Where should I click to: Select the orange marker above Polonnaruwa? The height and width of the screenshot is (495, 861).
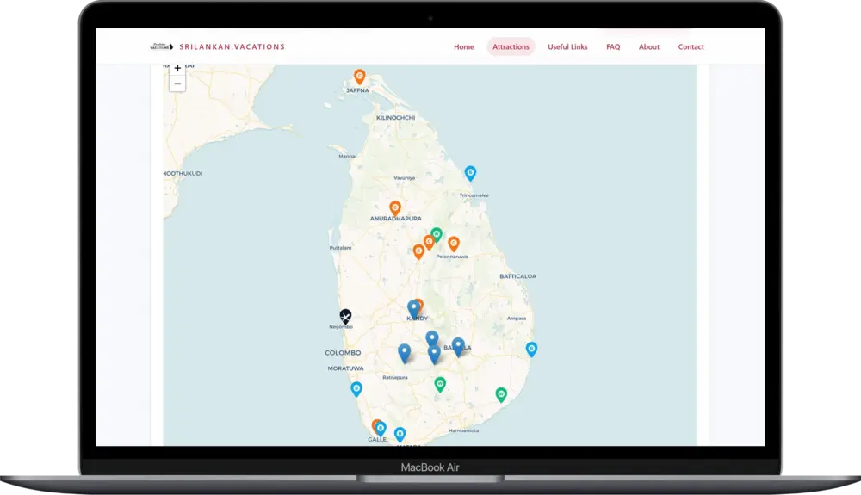point(454,244)
